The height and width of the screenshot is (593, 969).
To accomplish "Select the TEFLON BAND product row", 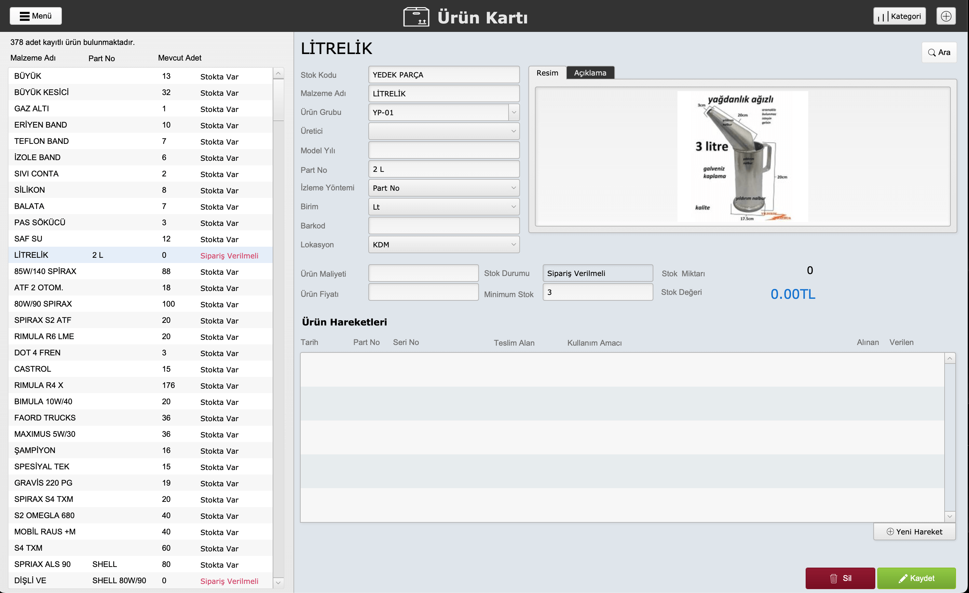I will click(x=140, y=141).
